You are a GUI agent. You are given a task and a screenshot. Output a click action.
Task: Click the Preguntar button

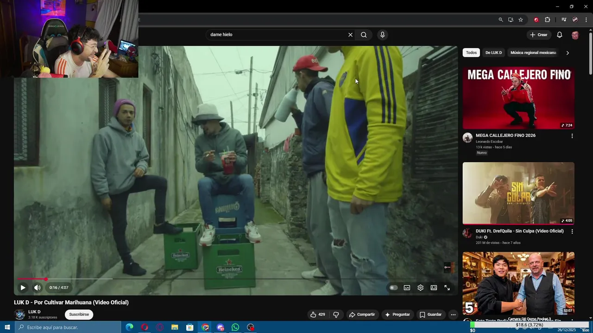click(397, 314)
